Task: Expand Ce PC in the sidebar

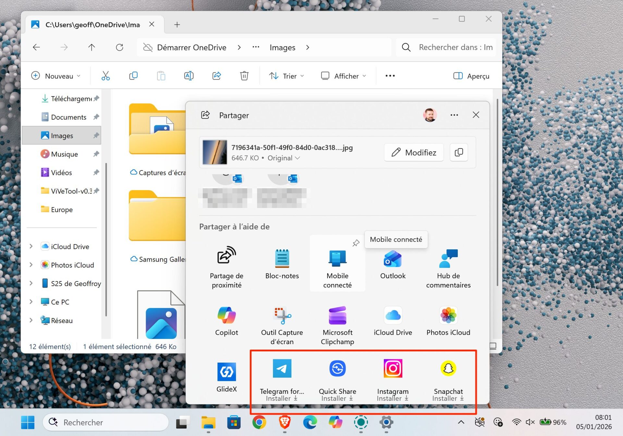Action: click(x=31, y=302)
